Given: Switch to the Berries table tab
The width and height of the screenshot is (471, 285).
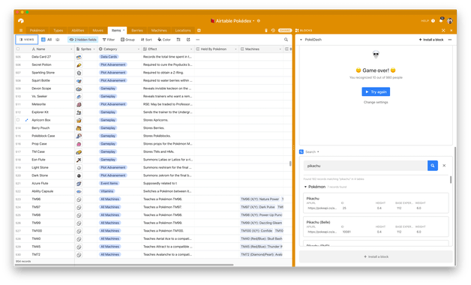Looking at the screenshot, I should [x=137, y=30].
